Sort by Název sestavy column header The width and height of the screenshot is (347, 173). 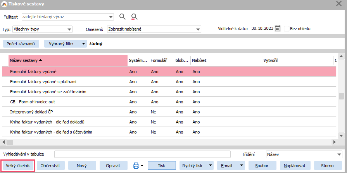68,60
